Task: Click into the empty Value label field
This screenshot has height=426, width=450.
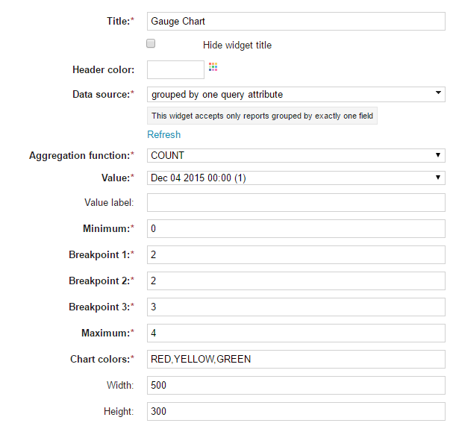Action: (296, 202)
